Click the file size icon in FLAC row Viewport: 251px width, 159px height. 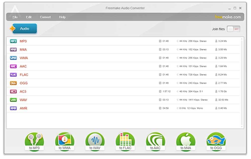216,75
